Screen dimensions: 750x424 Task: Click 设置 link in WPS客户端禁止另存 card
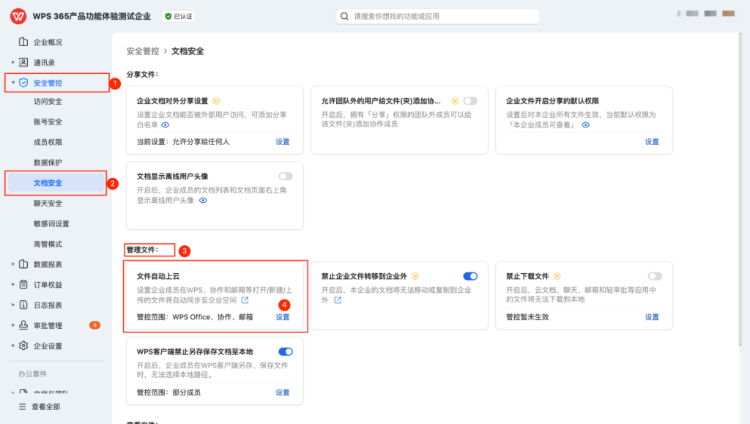[282, 393]
